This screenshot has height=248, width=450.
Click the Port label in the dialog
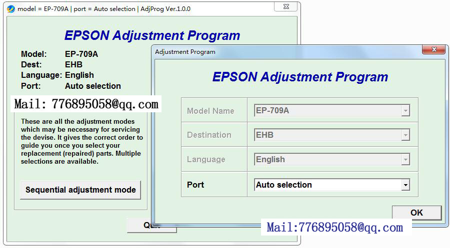(x=195, y=185)
